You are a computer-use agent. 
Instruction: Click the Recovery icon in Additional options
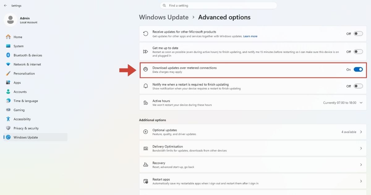146,165
